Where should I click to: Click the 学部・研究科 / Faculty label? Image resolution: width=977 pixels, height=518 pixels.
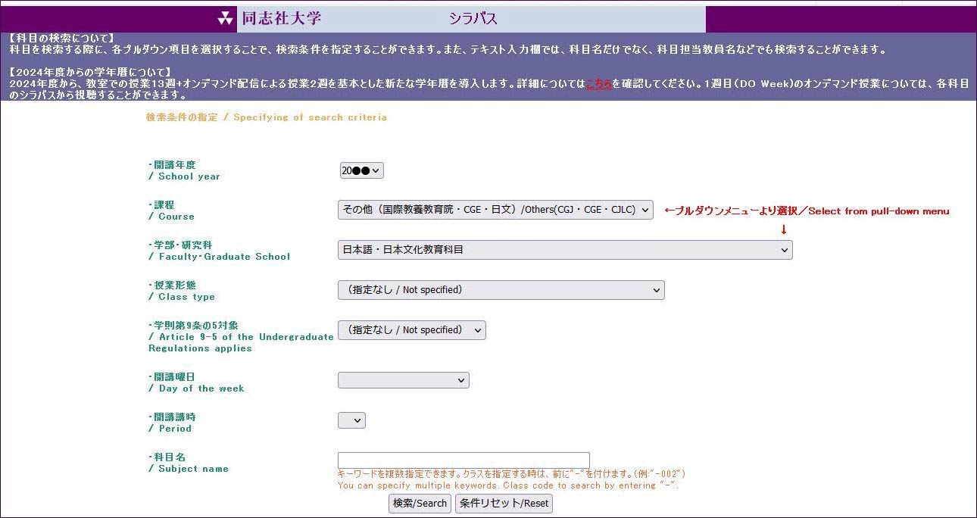pyautogui.click(x=219, y=251)
